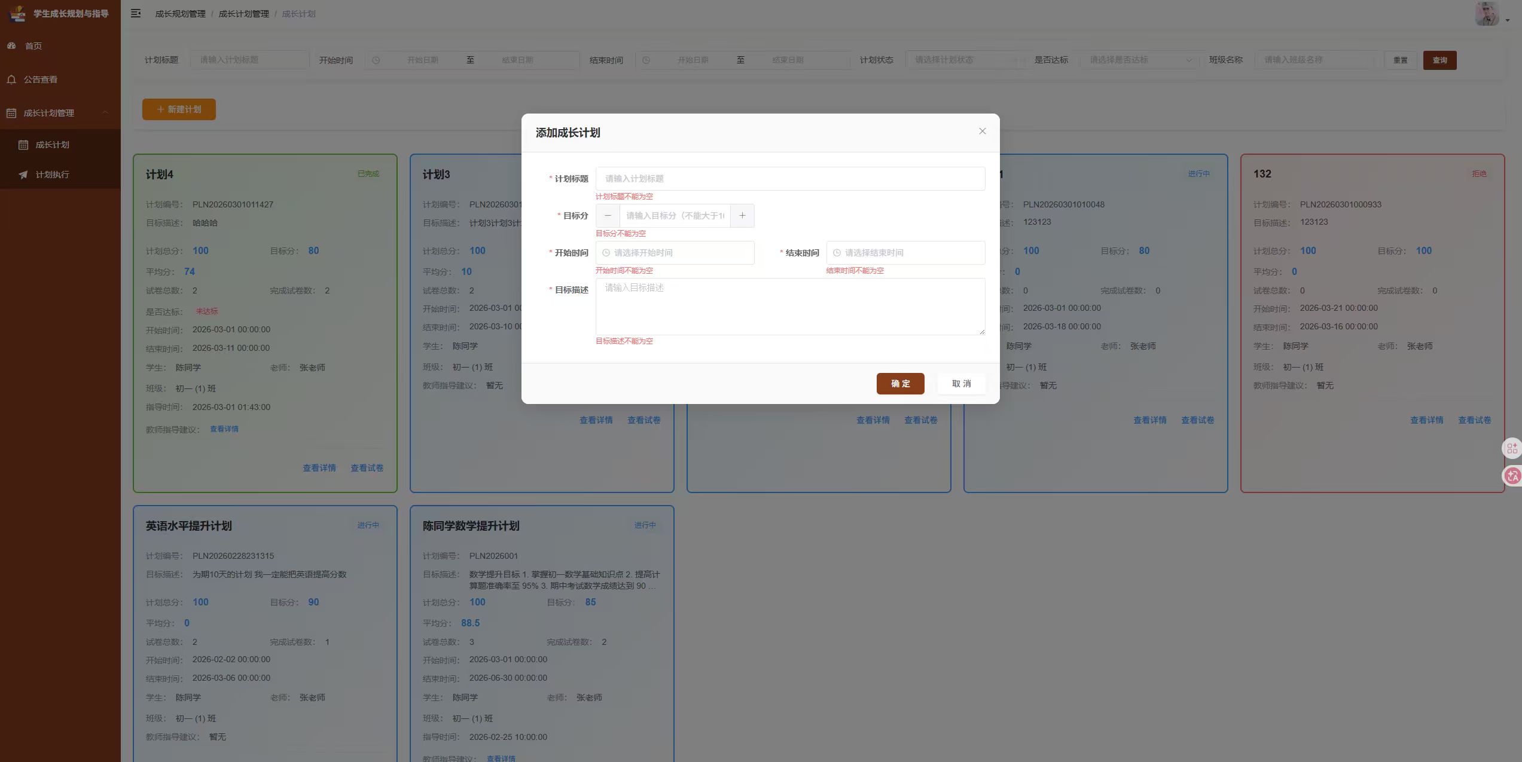Focus the 目标分 number input
The image size is (1522, 762).
pos(675,216)
